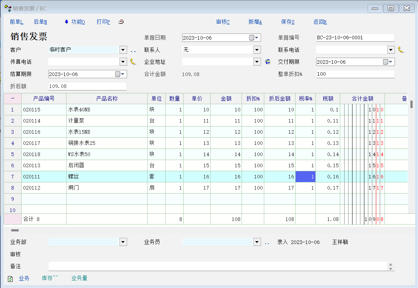This screenshot has height=288, width=418.
Task: Open the calendar picker for 单据日期
Action: tap(254, 38)
